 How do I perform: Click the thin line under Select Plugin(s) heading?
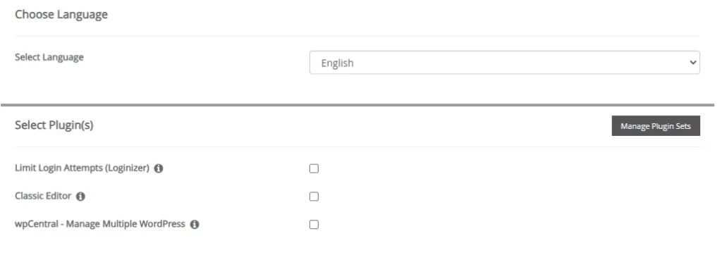[357, 147]
